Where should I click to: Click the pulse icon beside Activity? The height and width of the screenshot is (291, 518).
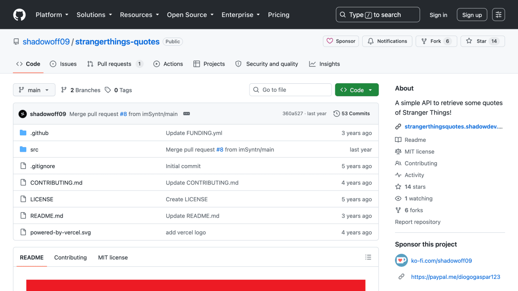pyautogui.click(x=398, y=175)
